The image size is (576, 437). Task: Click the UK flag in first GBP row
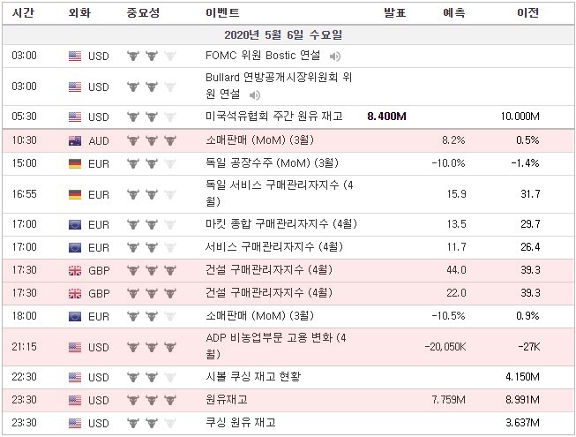[x=75, y=270]
